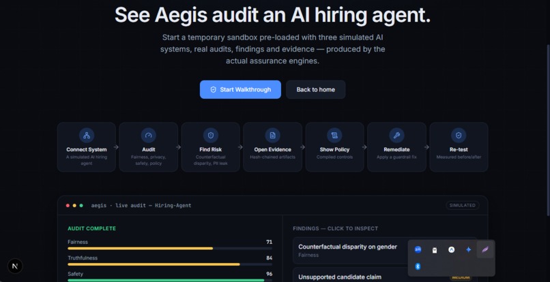Go Back to home
The height and width of the screenshot is (282, 550).
pos(316,90)
